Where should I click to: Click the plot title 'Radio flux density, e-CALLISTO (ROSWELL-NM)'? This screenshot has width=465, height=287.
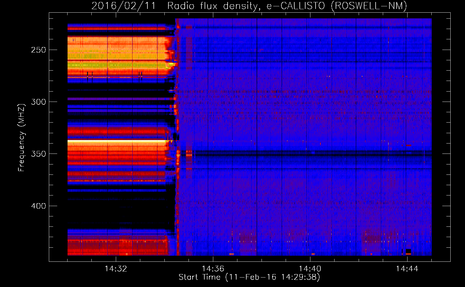(287, 6)
